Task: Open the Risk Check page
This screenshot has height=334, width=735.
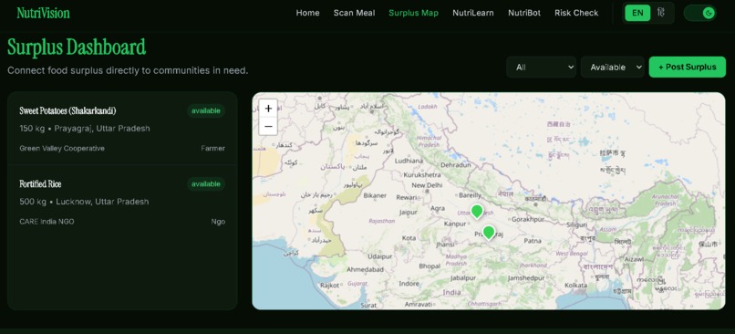Action: [x=576, y=13]
